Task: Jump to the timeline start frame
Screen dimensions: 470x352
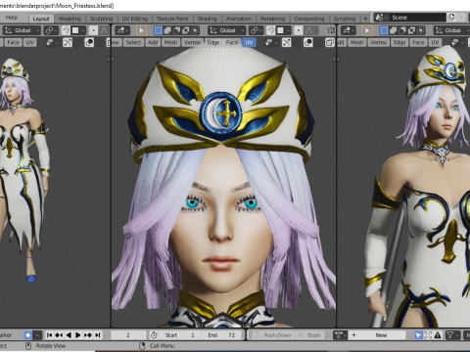Action: coord(49,335)
